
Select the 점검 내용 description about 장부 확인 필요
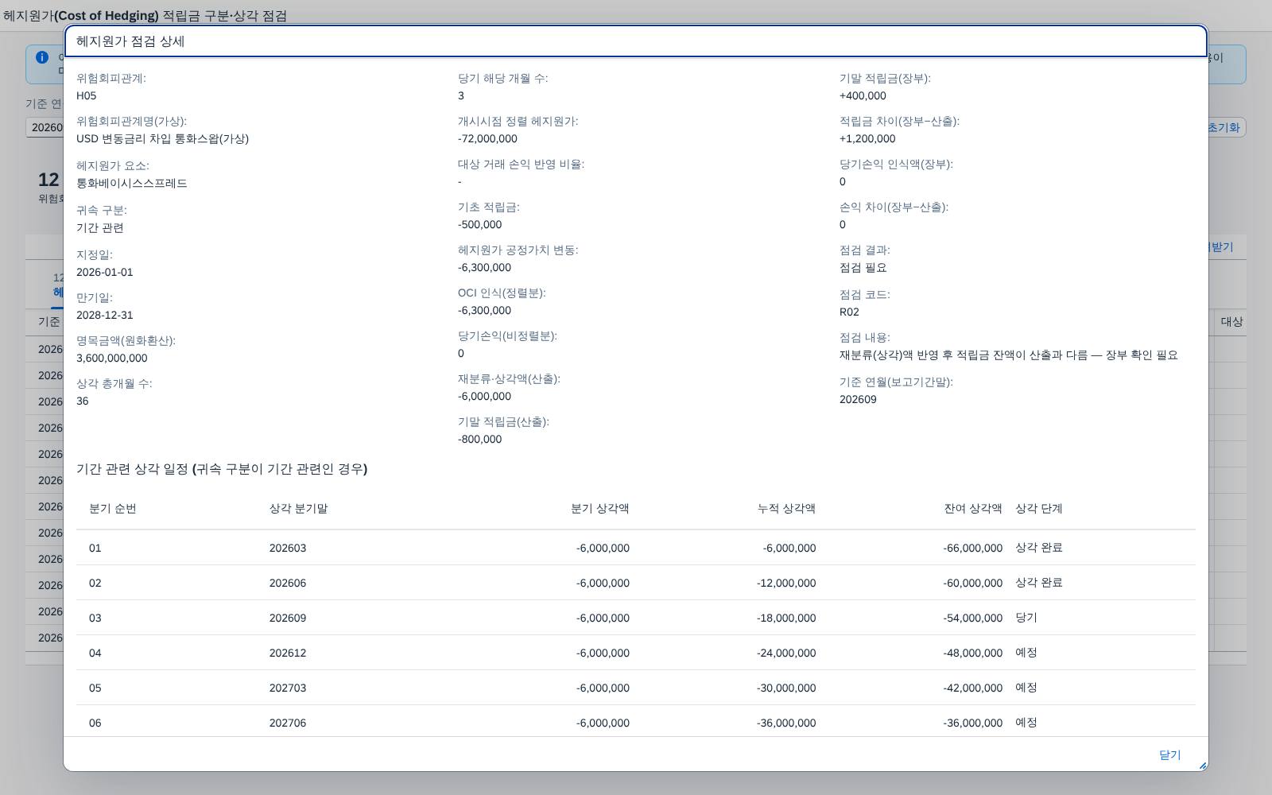pyautogui.click(x=1009, y=355)
